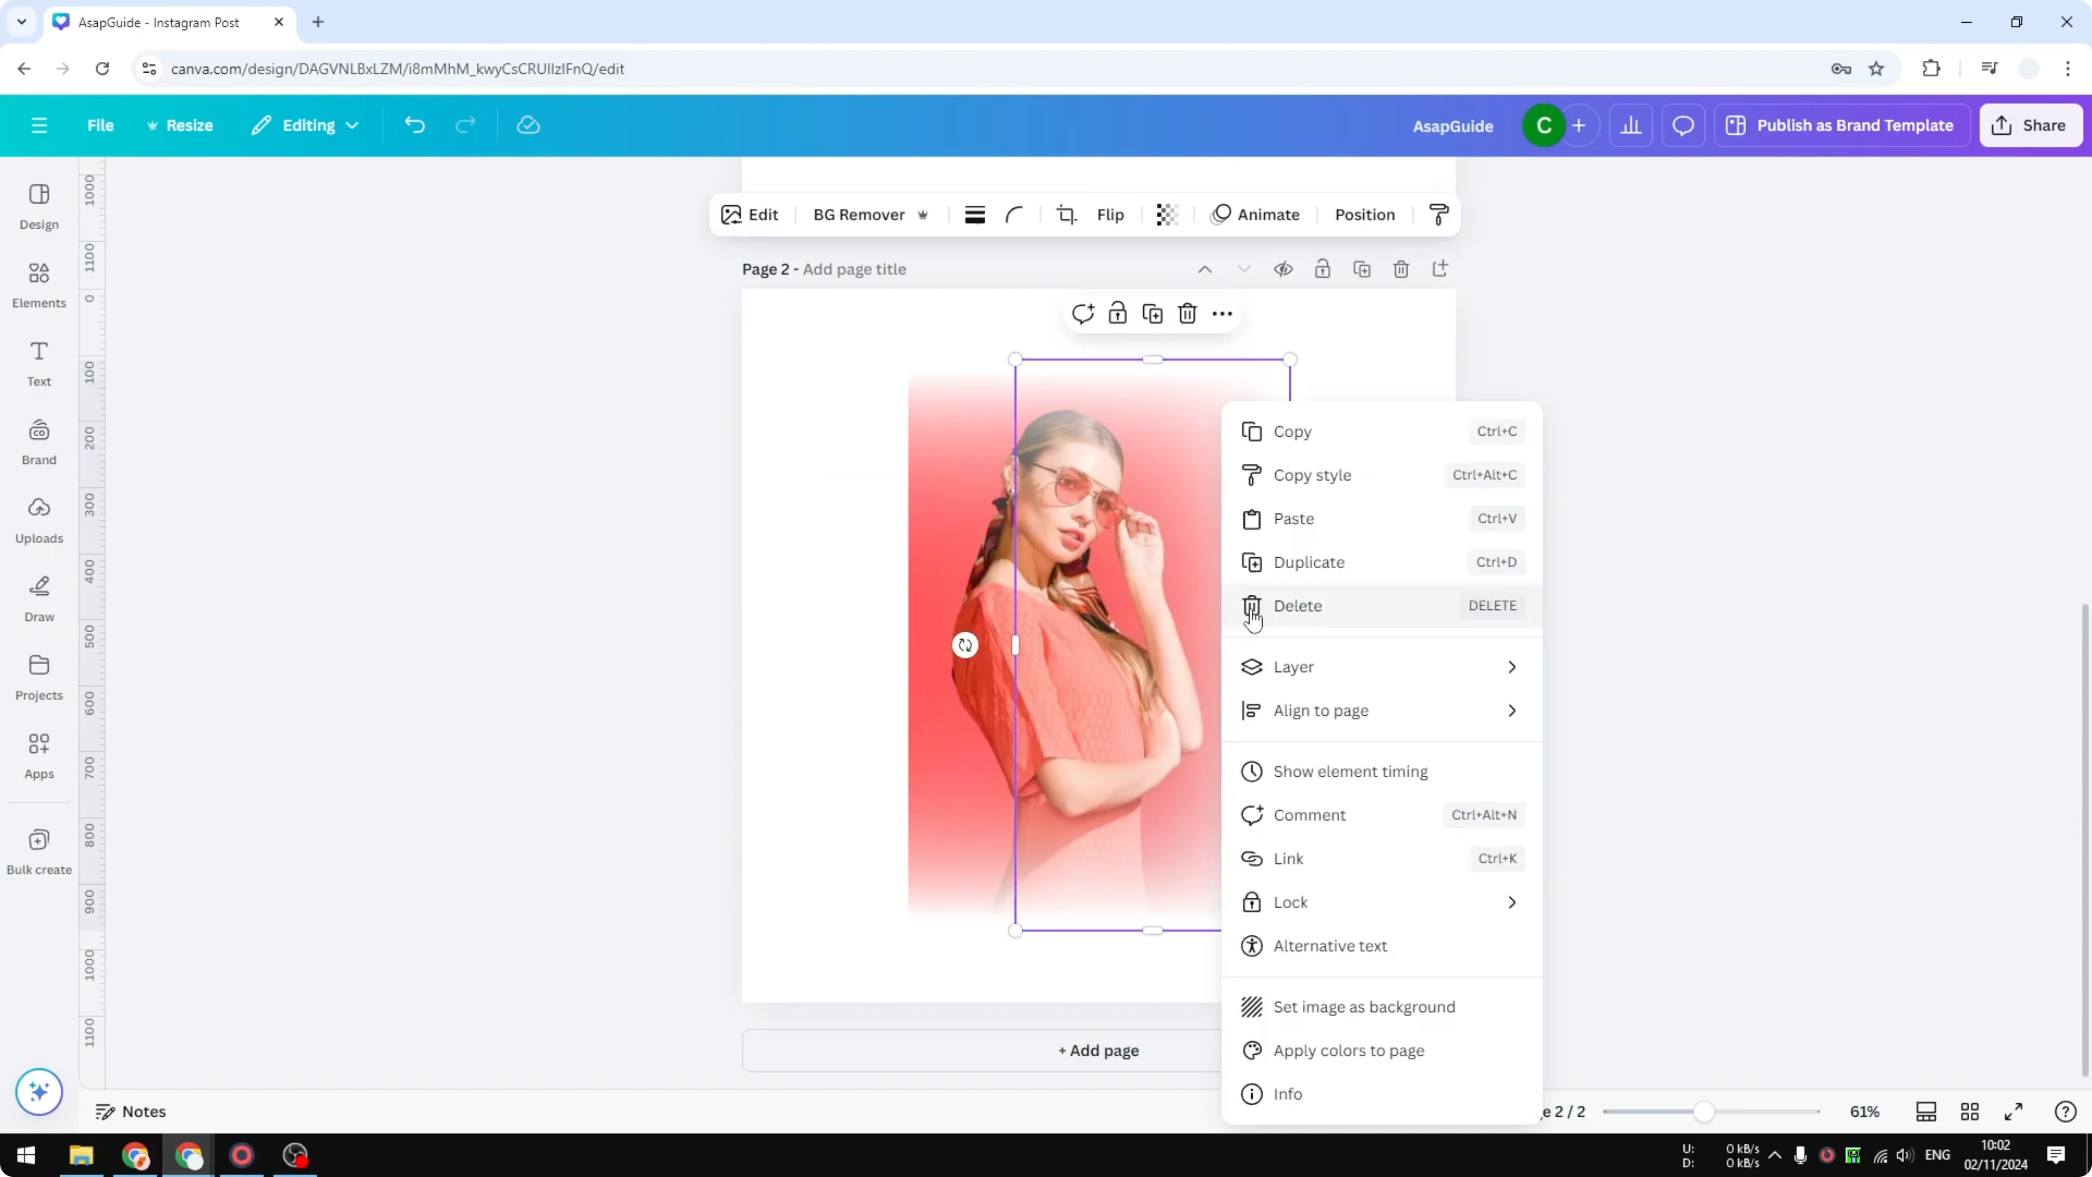This screenshot has width=2092, height=1177.
Task: Expand the BG Remover dropdown chevron
Action: (923, 214)
